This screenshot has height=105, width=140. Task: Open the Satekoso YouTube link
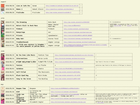[69, 69]
